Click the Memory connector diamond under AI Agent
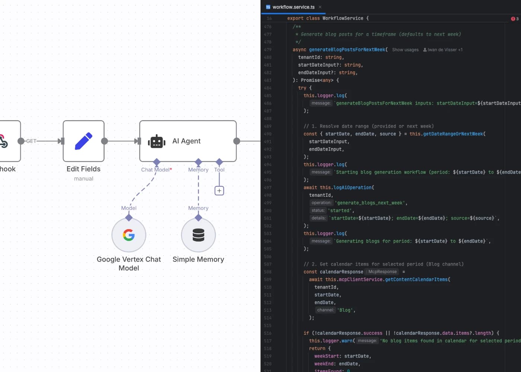Viewport: 521px width, 372px height. [x=198, y=161]
